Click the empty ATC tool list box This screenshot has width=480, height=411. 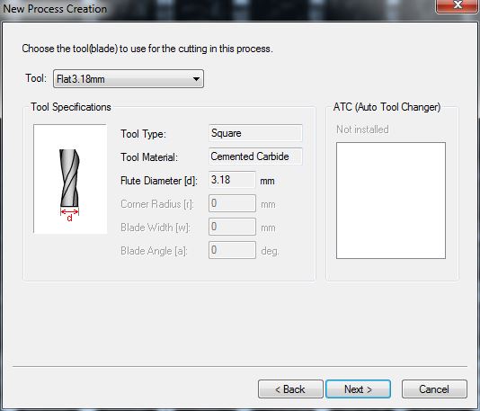(x=391, y=201)
